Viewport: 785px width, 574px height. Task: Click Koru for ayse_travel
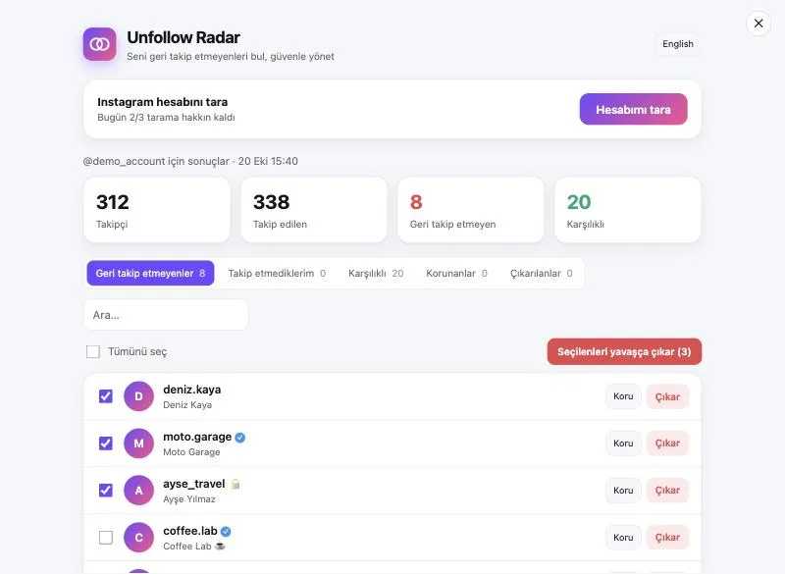tap(623, 491)
